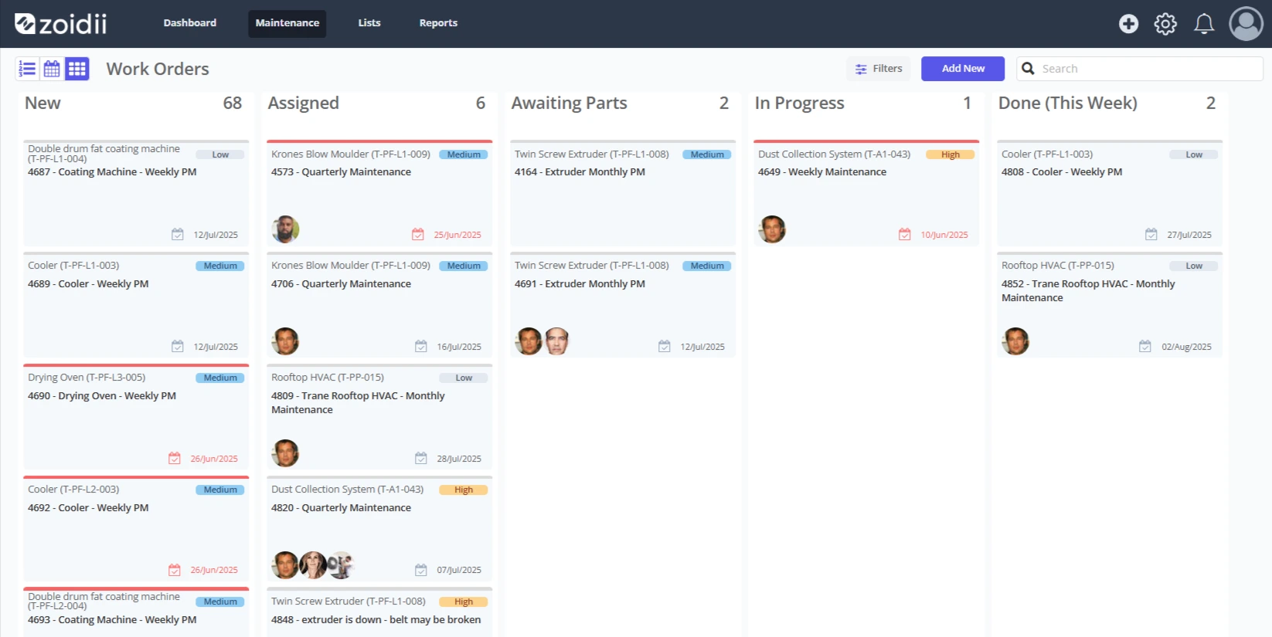
Task: Click the Assigned column header
Action: 303,103
